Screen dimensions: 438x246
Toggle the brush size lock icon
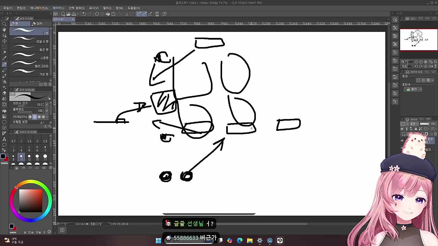point(49,98)
